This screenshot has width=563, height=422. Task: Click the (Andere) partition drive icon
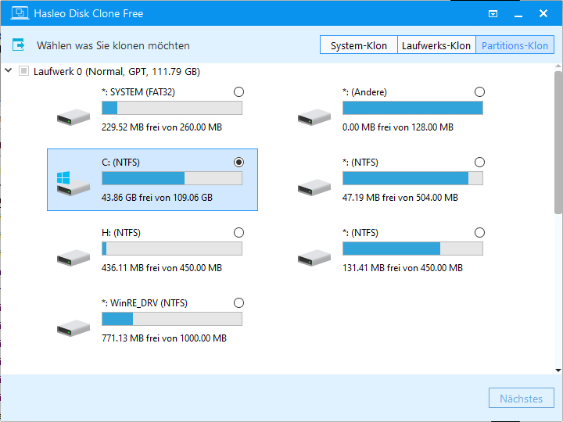[x=314, y=117]
